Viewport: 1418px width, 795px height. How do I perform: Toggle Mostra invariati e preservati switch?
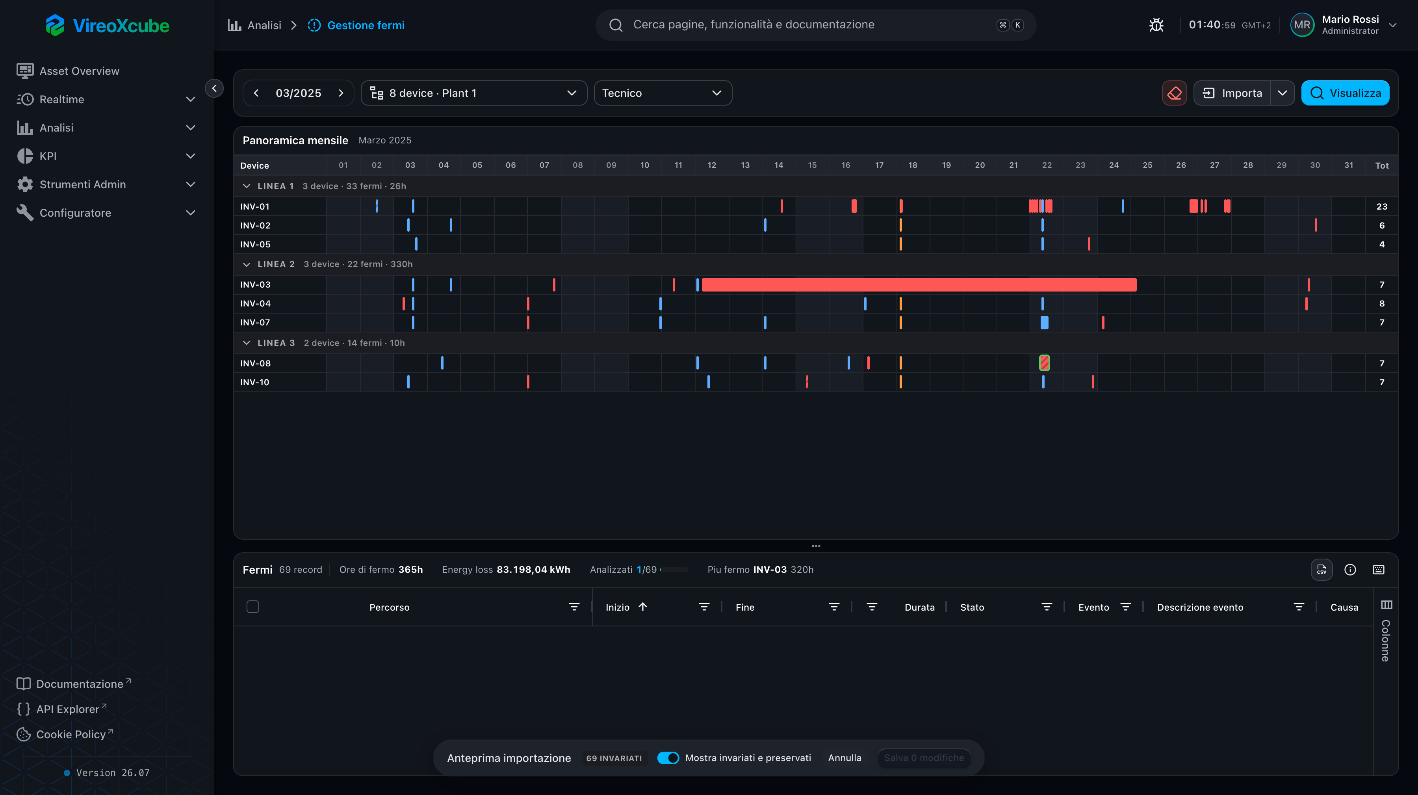(668, 758)
